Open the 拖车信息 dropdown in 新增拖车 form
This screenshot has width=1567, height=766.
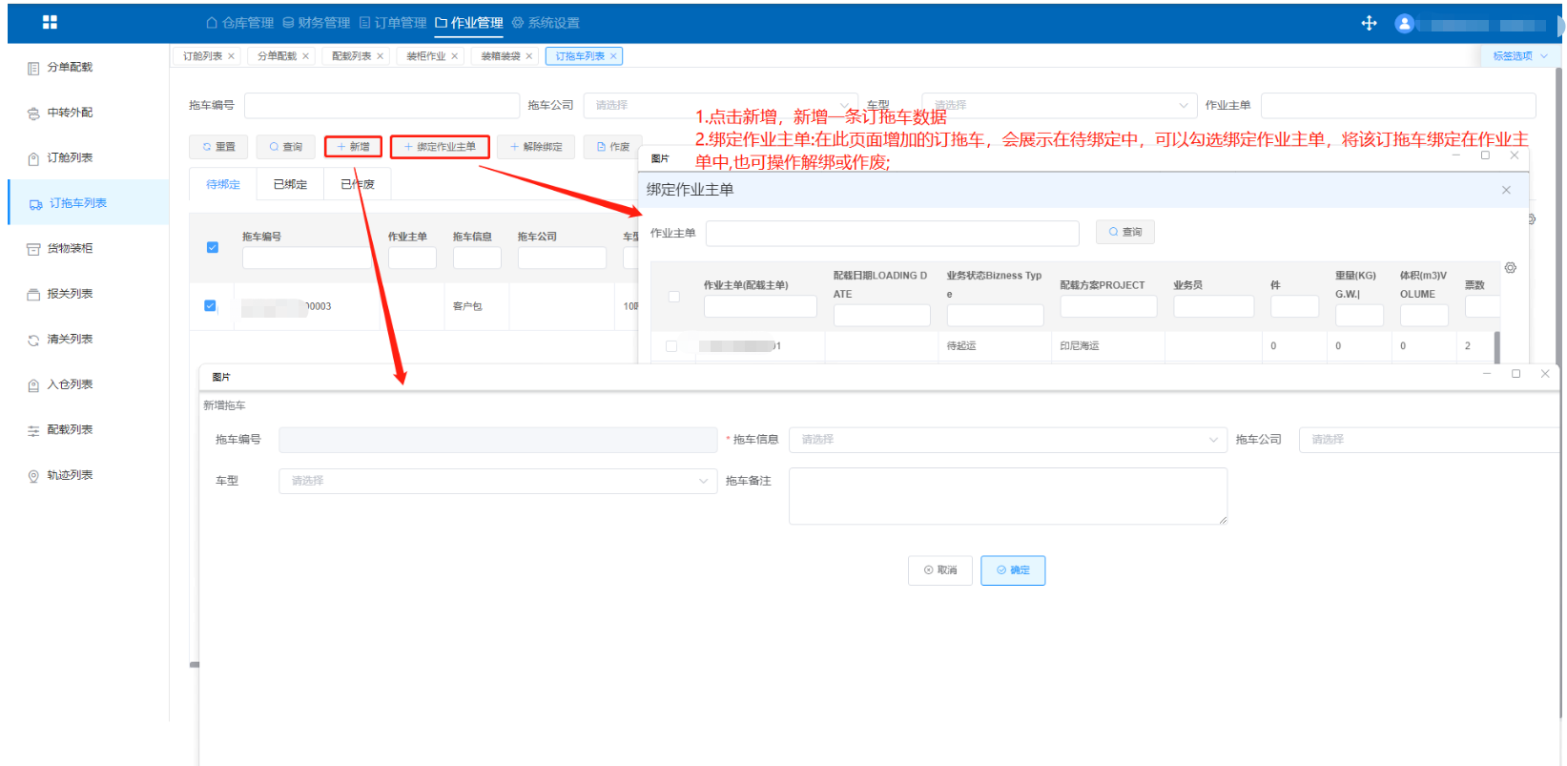tap(1006, 440)
